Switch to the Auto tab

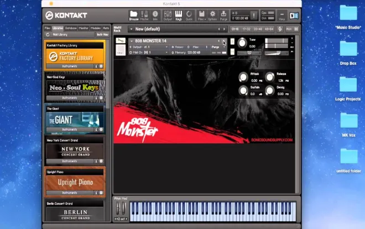coord(106,28)
